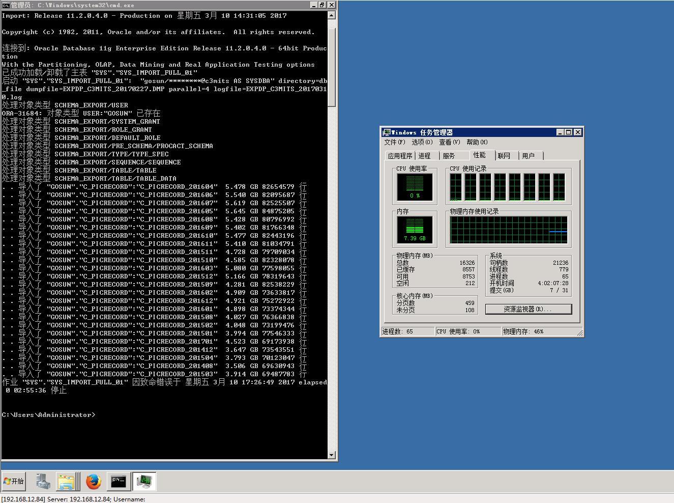Click the ORA-31684 error line
Screen dimensions: 674x503
[x=81, y=114]
